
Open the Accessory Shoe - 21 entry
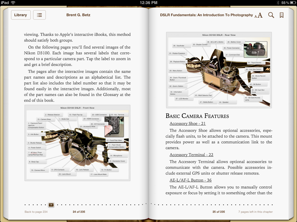(188, 123)
